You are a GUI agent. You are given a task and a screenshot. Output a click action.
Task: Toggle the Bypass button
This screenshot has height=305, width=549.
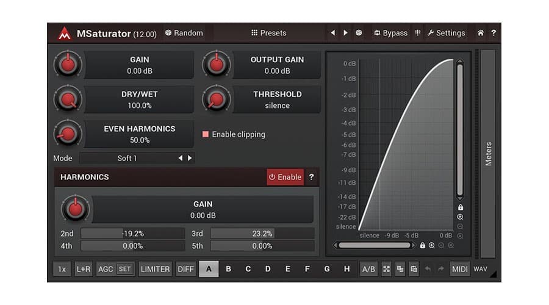391,33
